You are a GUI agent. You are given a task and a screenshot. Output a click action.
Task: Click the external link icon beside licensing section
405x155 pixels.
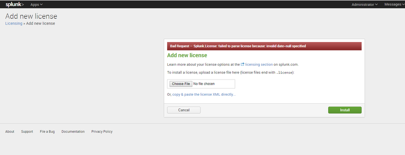[x=243, y=64]
